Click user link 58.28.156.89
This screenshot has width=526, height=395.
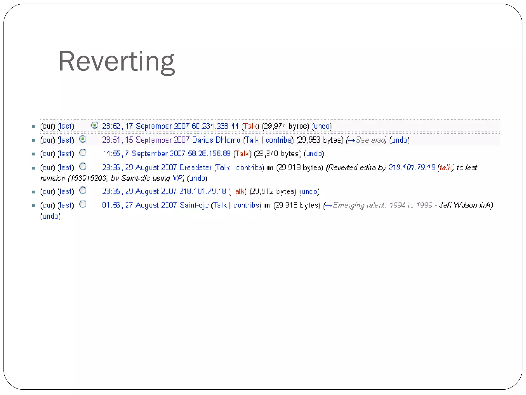click(x=209, y=154)
